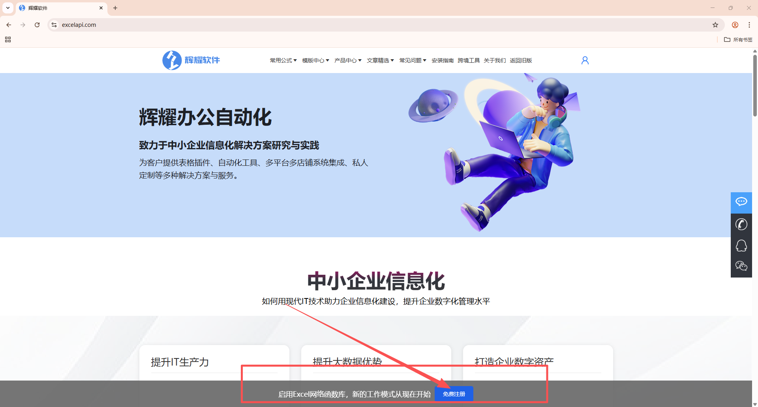Open 所有书签 bookmarks folder
Viewport: 758px width, 407px height.
(x=738, y=39)
